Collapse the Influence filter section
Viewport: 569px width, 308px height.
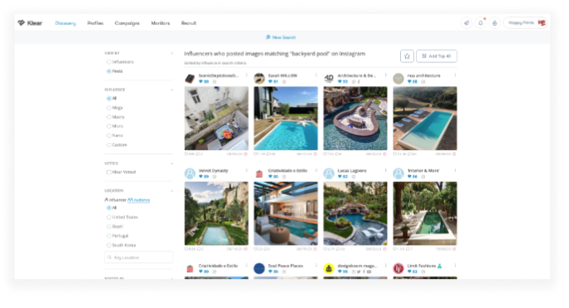point(171,90)
